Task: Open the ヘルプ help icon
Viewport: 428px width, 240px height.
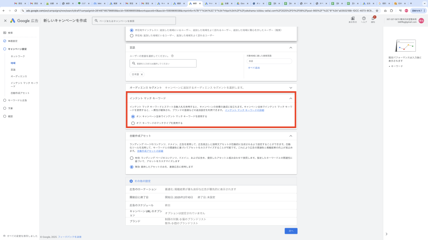Action: [x=364, y=19]
